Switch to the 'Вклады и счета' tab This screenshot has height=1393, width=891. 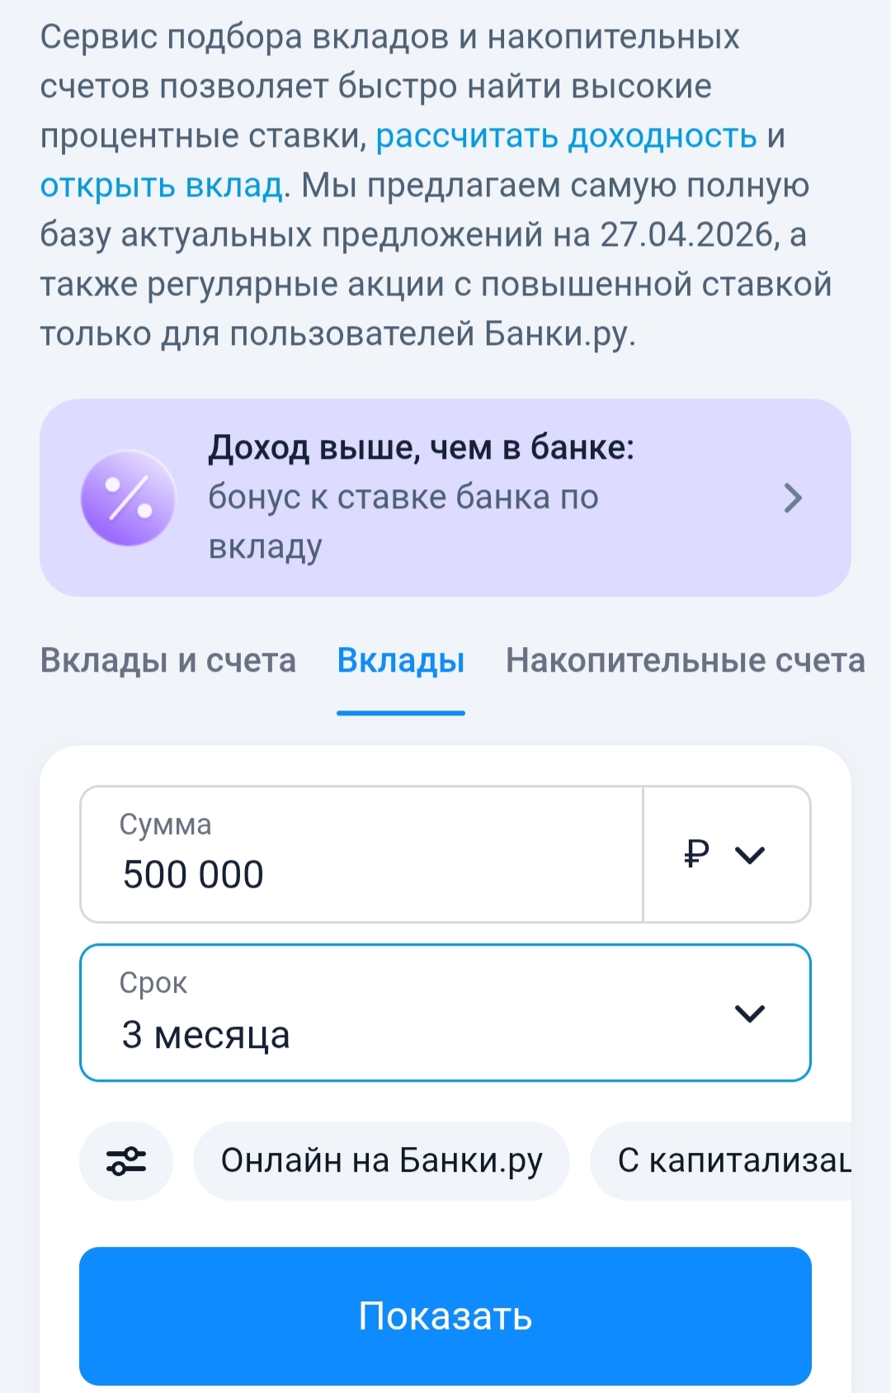(168, 661)
